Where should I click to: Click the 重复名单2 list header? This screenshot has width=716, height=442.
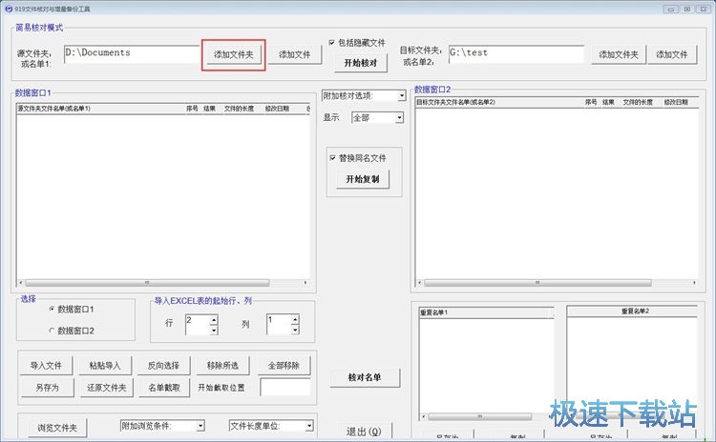tap(632, 311)
